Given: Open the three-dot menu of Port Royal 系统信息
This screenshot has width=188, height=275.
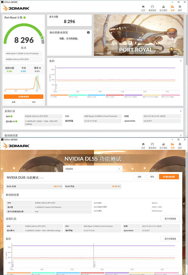Looking at the screenshot, I should pos(181,111).
